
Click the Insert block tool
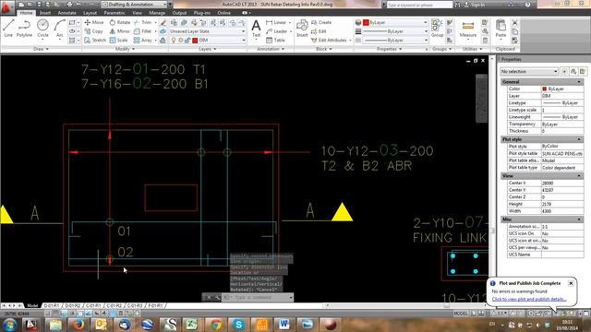point(302,29)
